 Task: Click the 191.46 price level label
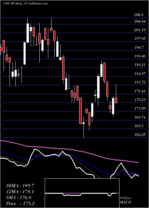click(140, 56)
